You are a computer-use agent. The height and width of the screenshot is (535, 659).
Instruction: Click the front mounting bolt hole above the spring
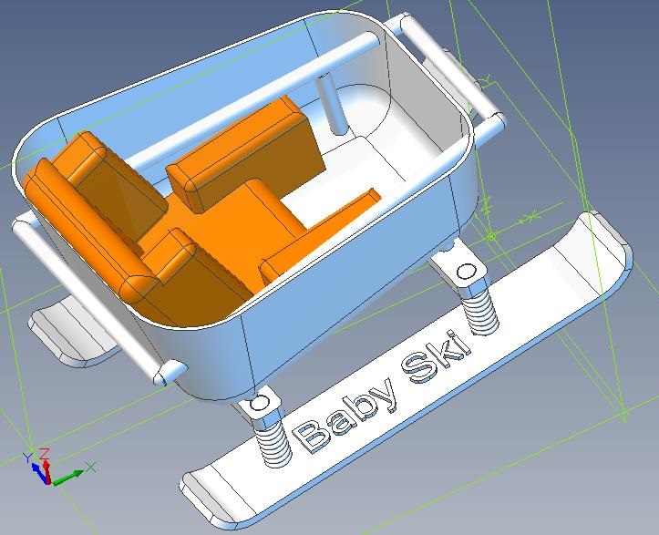[x=259, y=402]
